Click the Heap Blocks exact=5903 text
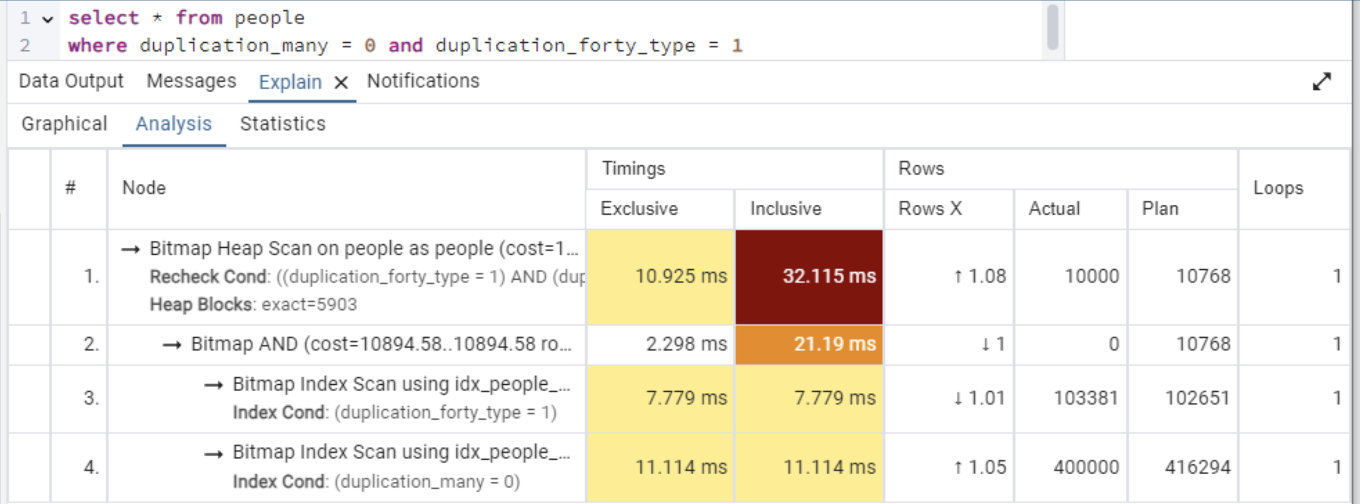This screenshot has height=504, width=1360. [x=253, y=305]
